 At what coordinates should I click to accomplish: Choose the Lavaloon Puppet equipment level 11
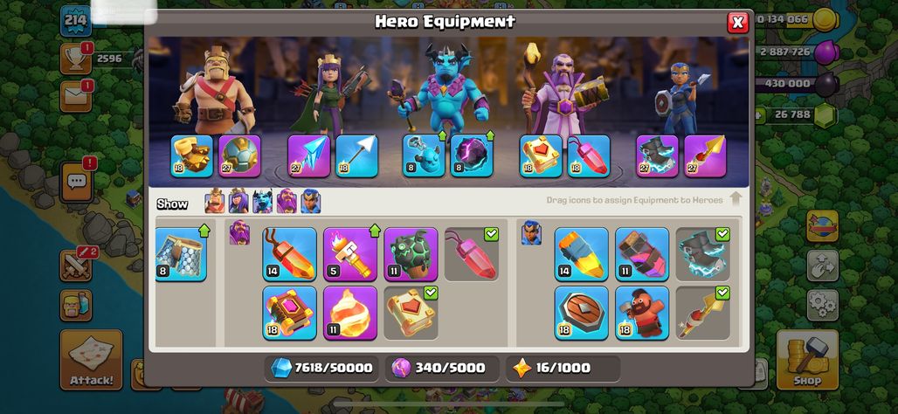point(411,253)
